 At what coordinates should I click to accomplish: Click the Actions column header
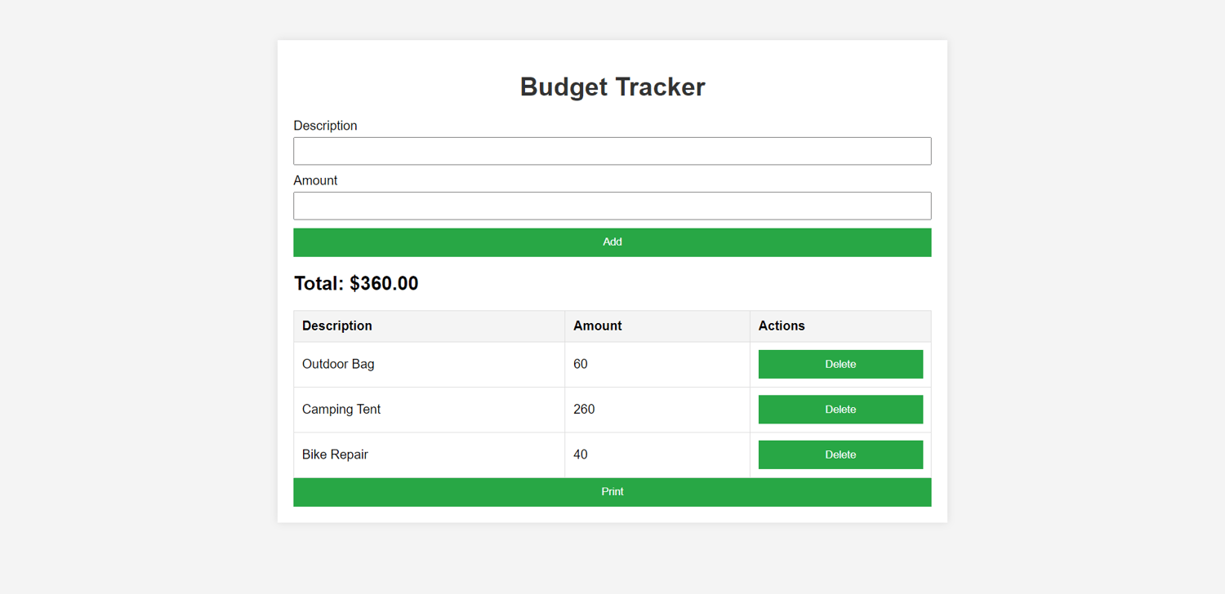(x=782, y=326)
